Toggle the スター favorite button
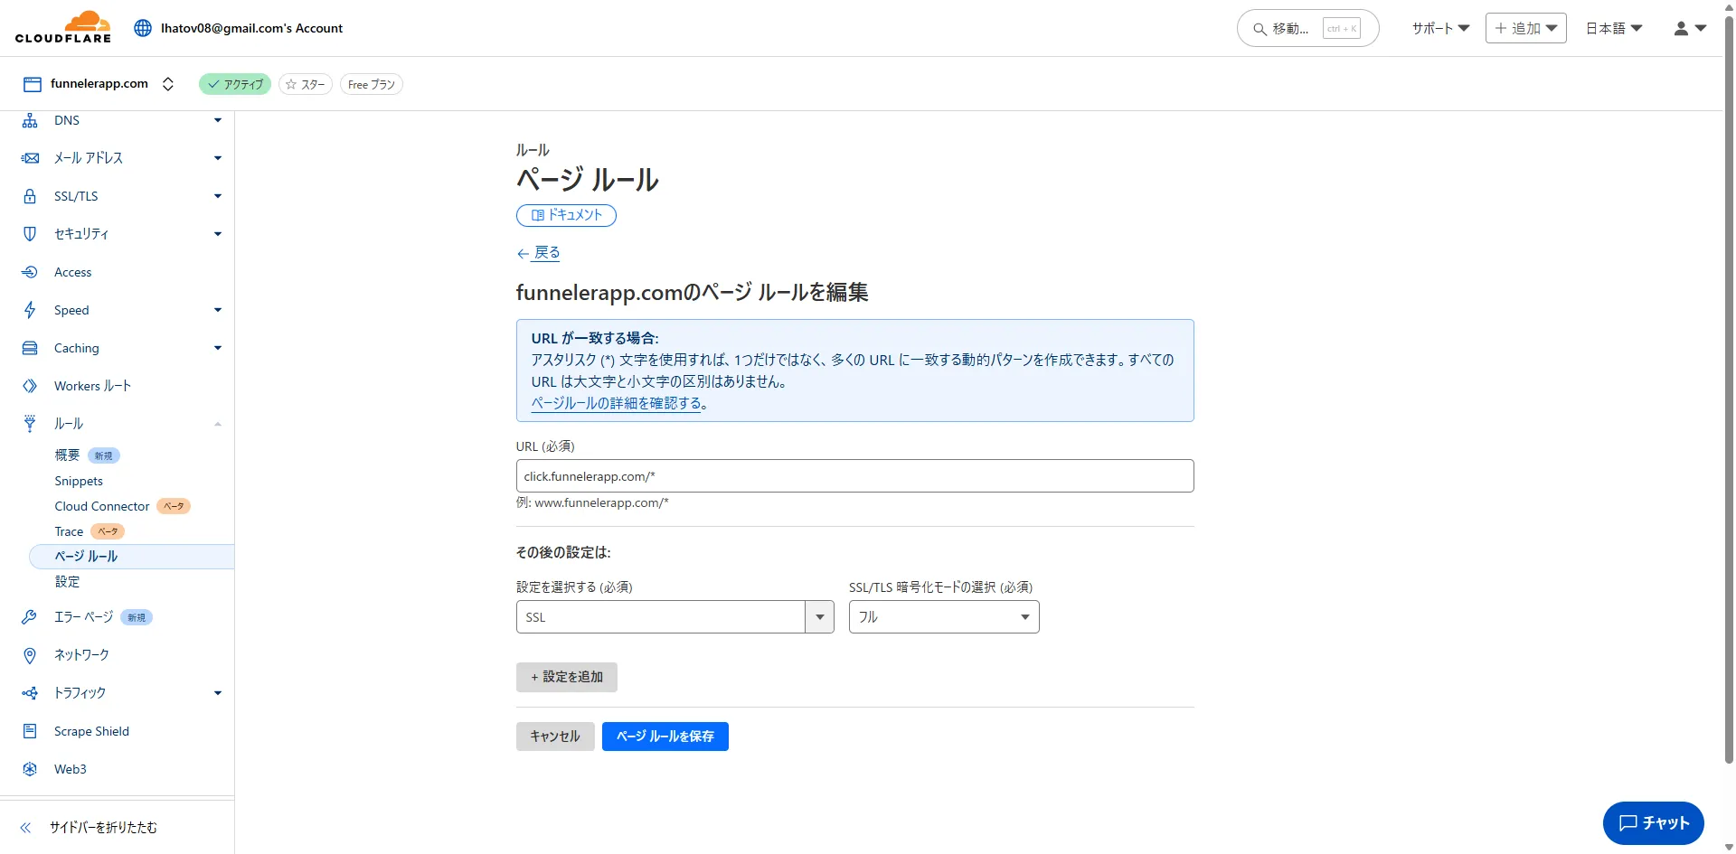The image size is (1736, 854). point(306,84)
